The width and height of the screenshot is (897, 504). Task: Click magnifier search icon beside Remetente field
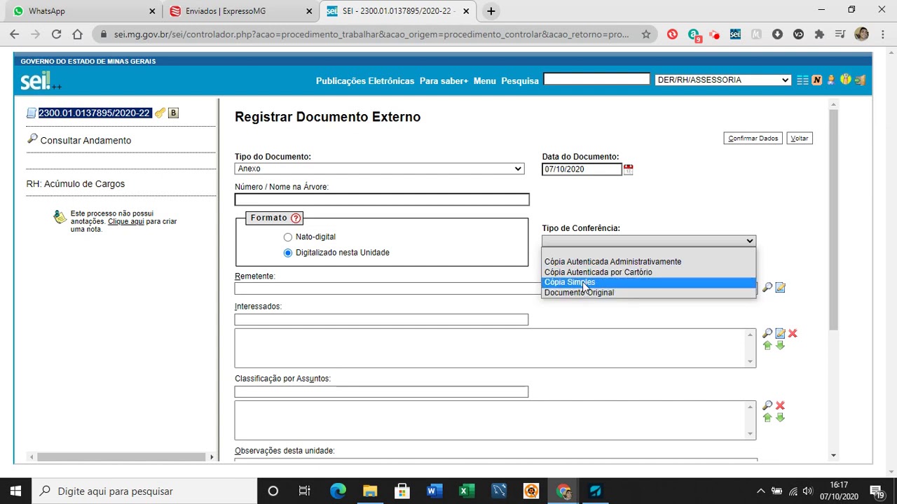tap(767, 287)
